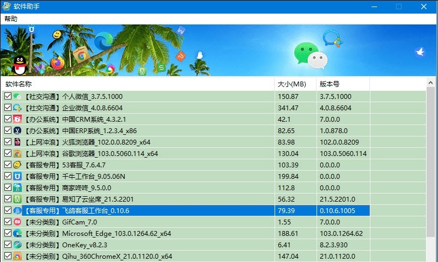Click the Chrome box icon in banner

coord(81,55)
